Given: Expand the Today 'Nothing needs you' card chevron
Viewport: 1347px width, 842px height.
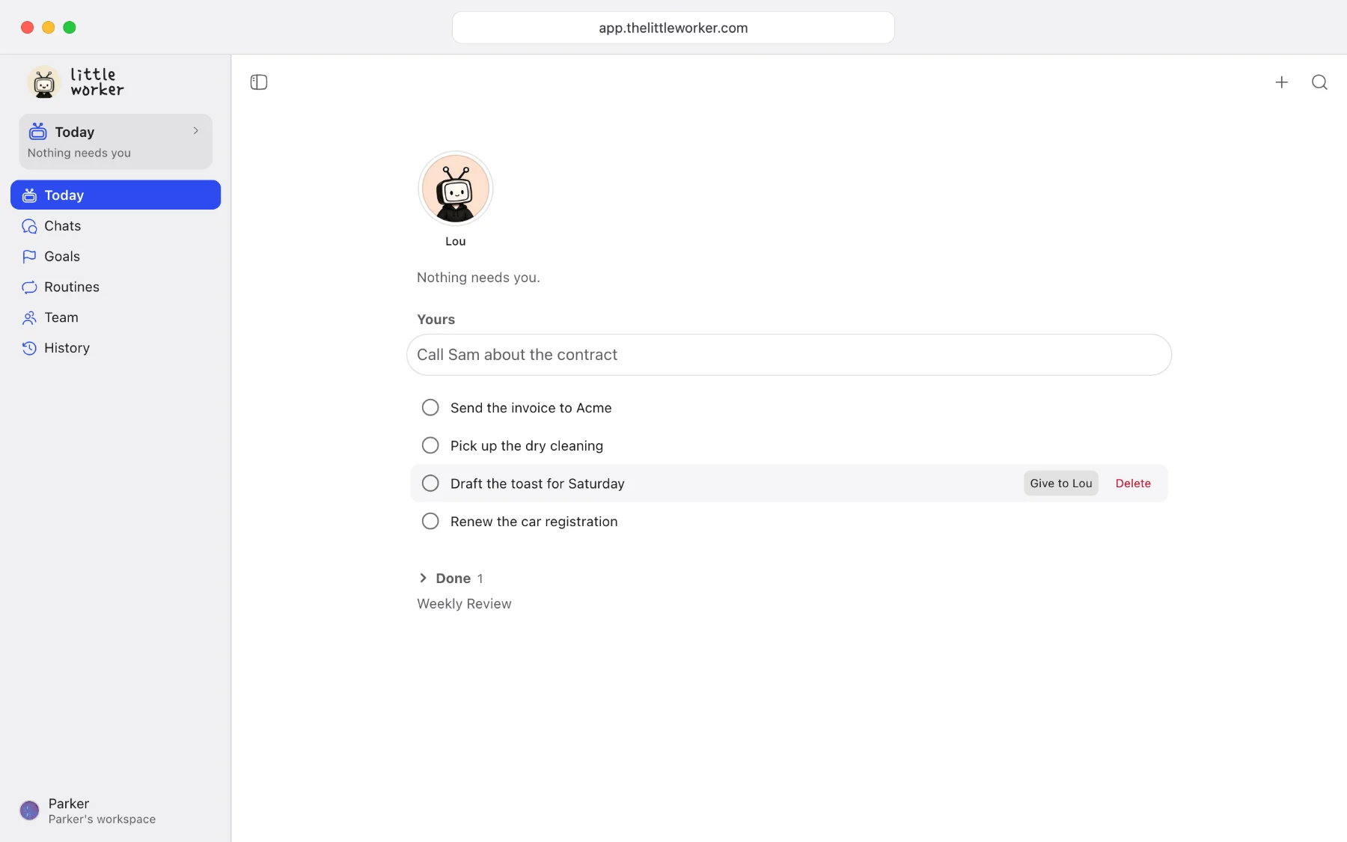Looking at the screenshot, I should 196,131.
